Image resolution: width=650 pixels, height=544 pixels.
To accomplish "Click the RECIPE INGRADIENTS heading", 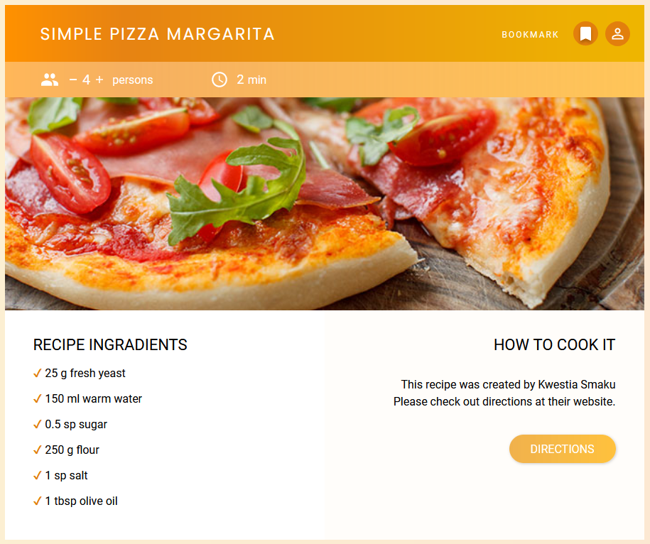I will (110, 345).
